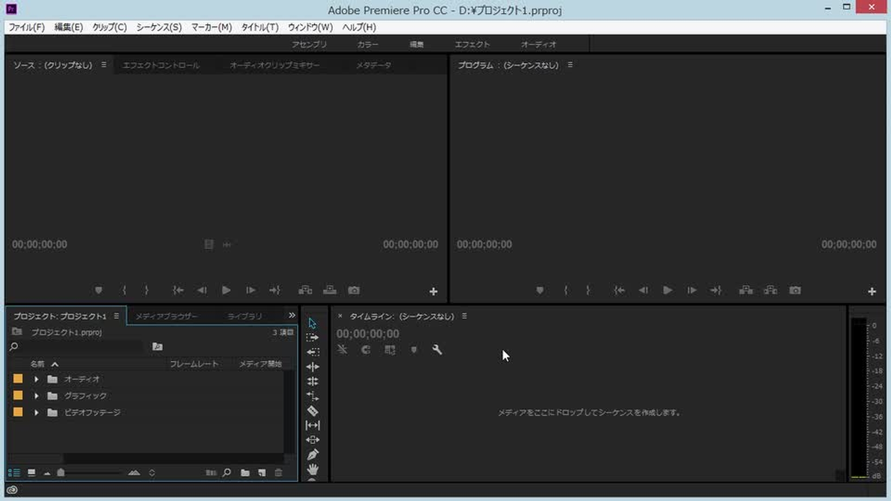Expand the グラフィック bin
The image size is (891, 501).
36,396
